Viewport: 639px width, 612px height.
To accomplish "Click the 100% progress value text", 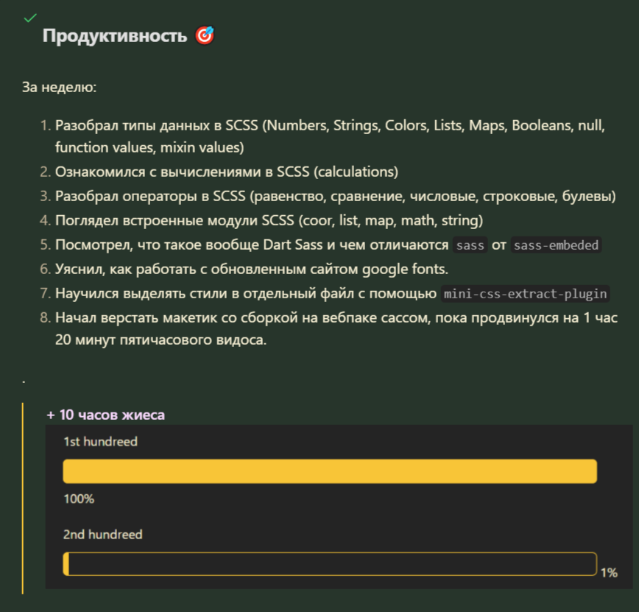I will click(x=79, y=499).
